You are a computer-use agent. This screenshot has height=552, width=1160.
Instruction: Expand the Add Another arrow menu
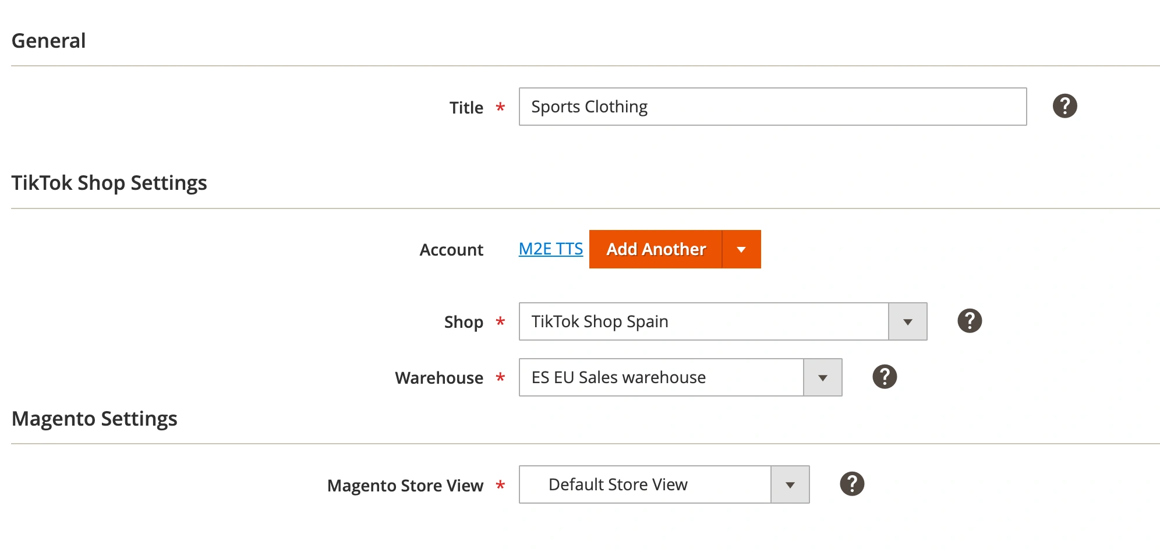click(x=741, y=250)
